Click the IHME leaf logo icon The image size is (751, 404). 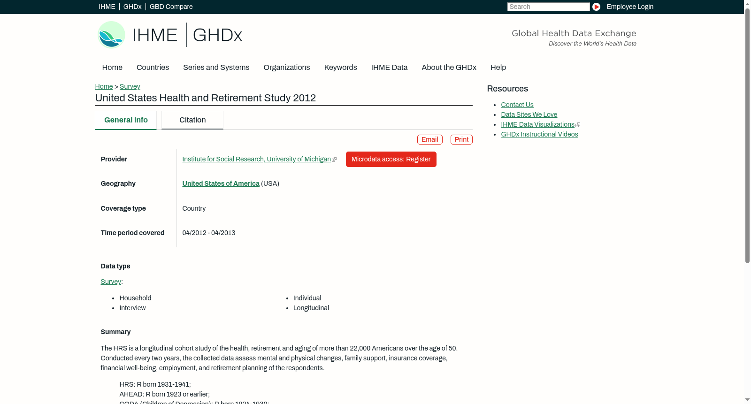tap(111, 35)
